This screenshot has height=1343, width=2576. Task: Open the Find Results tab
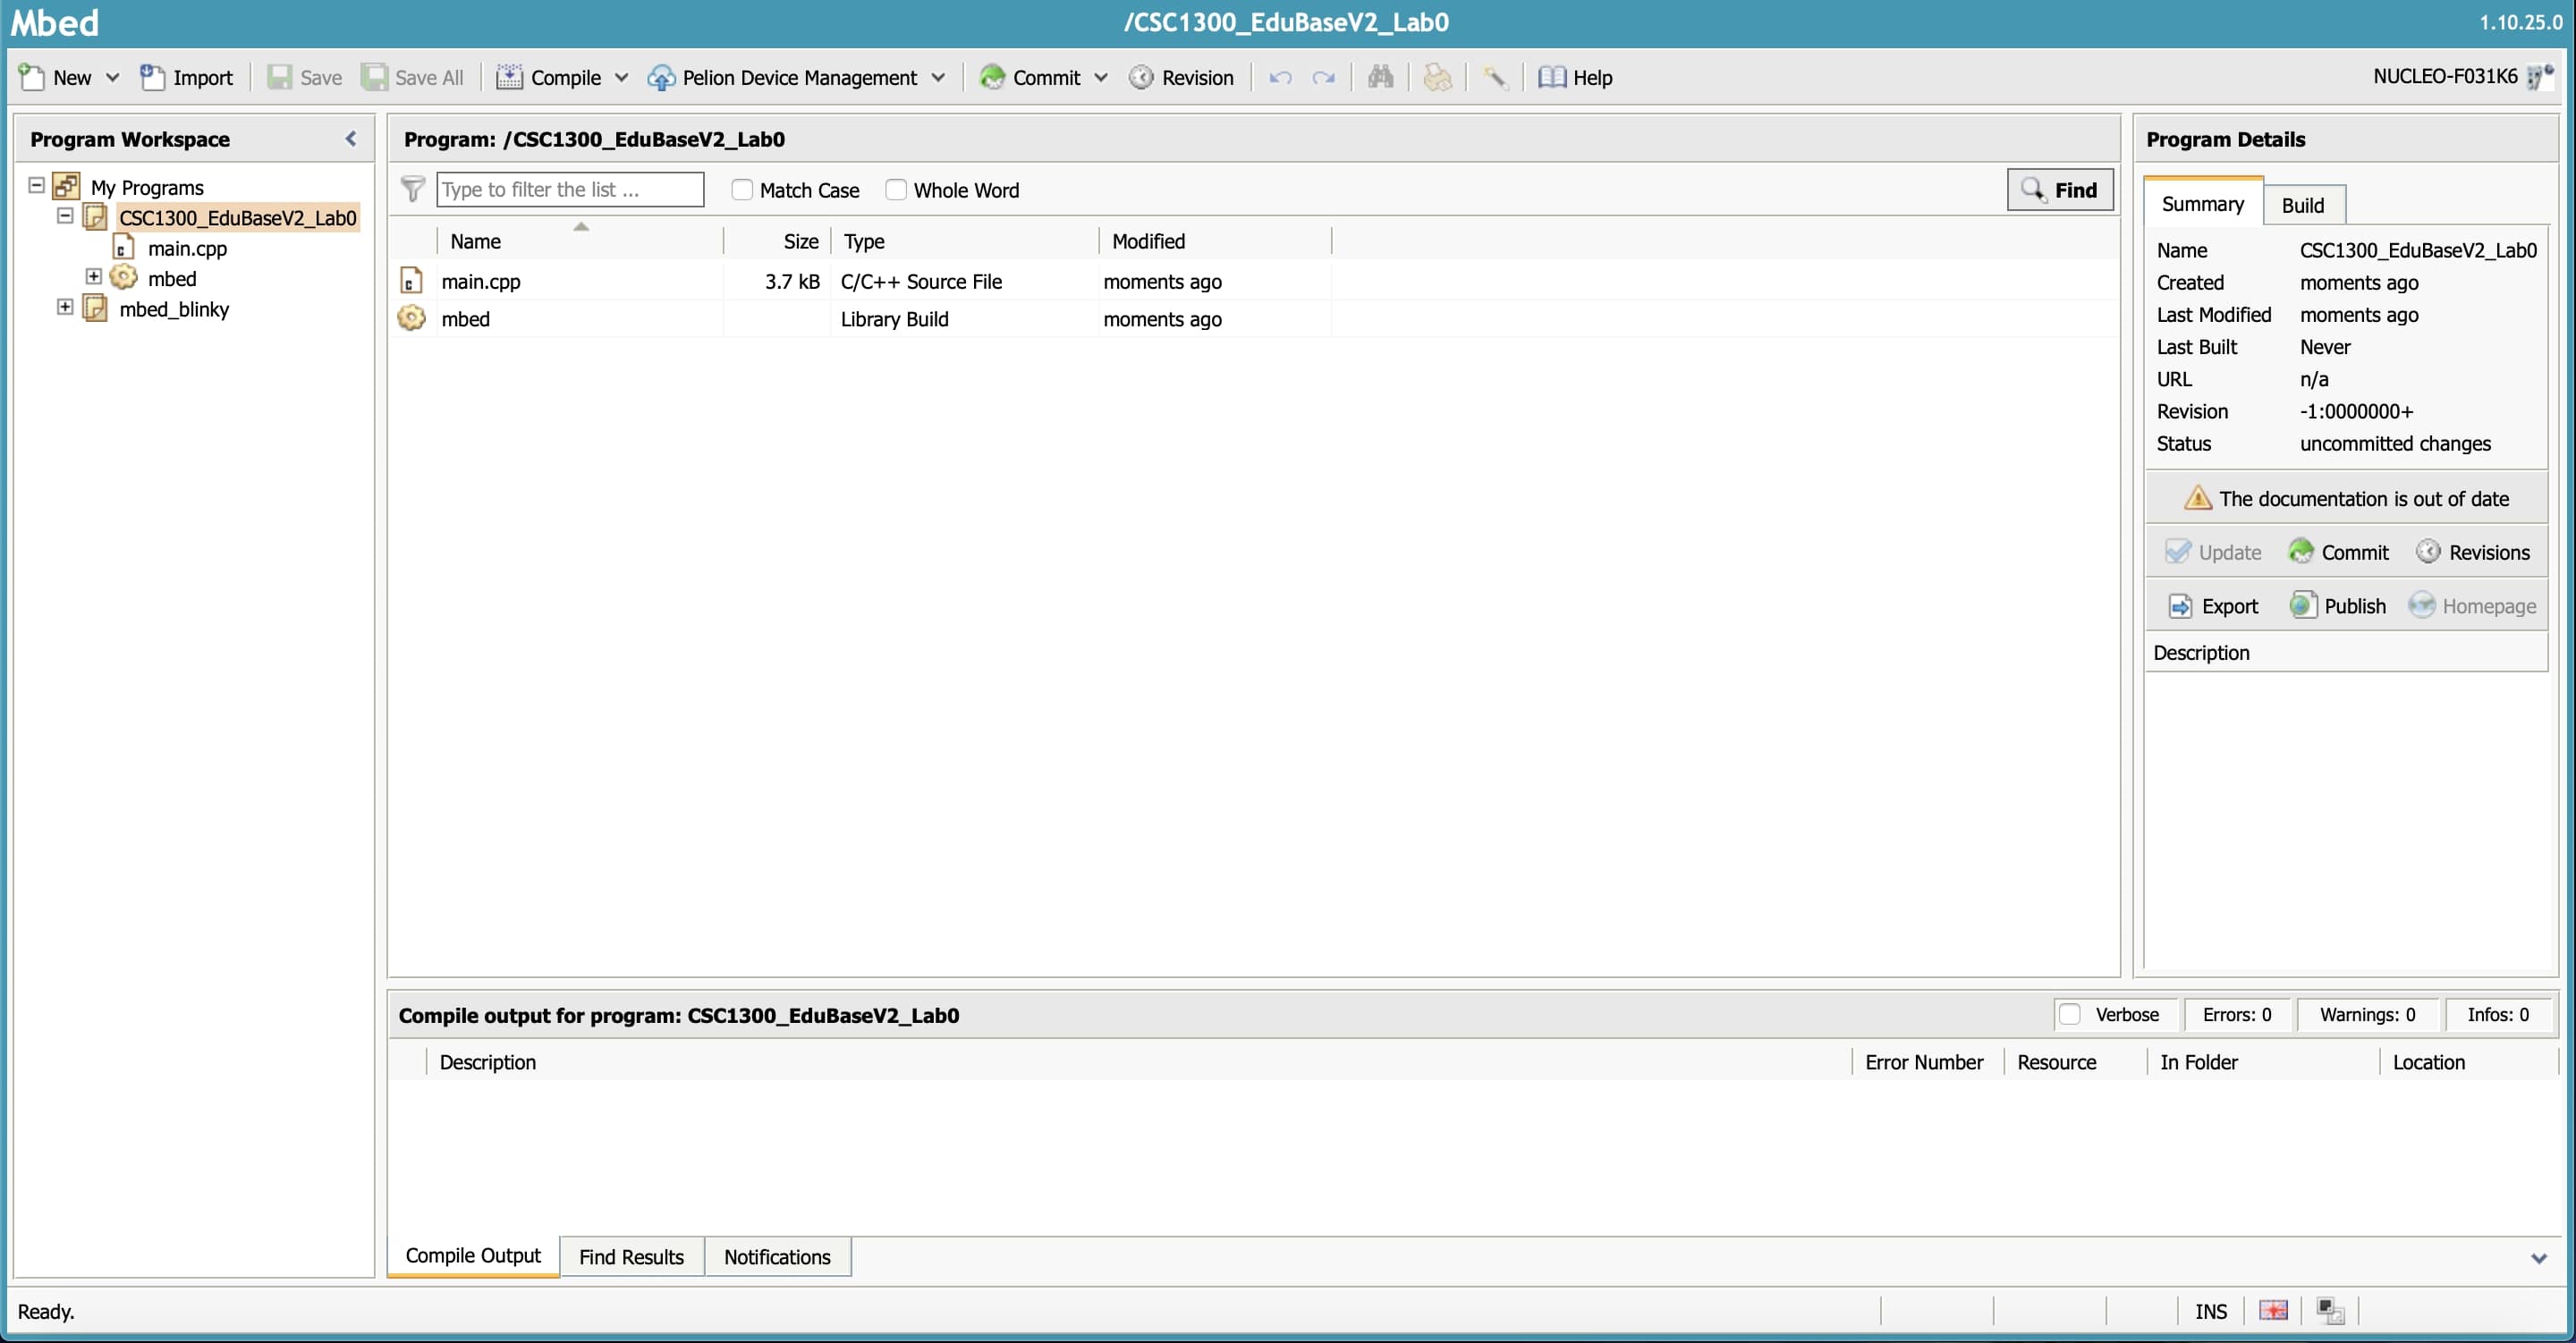(631, 1256)
